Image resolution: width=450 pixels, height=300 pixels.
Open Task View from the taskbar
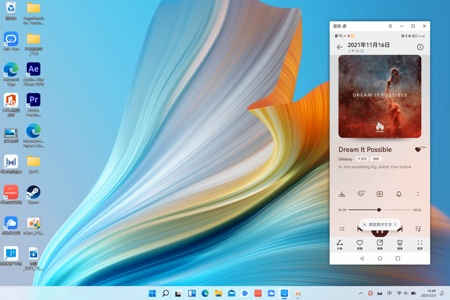(179, 293)
